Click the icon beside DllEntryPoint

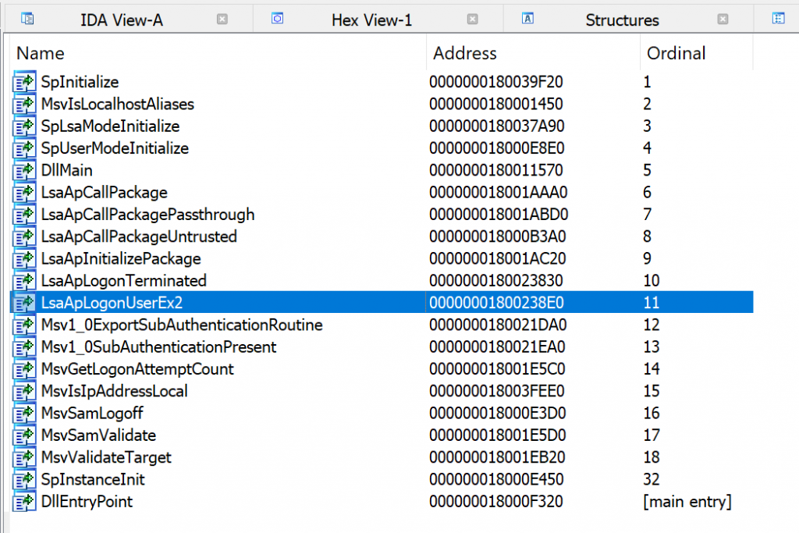pos(25,502)
